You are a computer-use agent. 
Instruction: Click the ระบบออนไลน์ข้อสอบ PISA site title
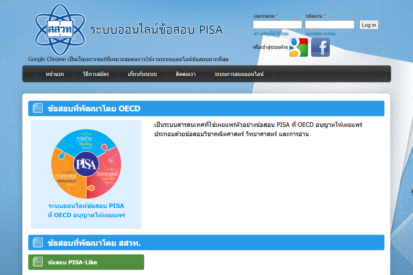click(157, 30)
